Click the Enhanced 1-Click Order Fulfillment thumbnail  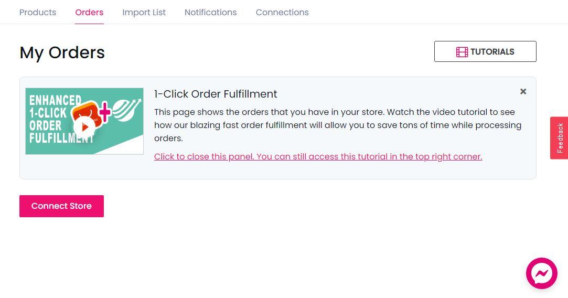pyautogui.click(x=84, y=121)
